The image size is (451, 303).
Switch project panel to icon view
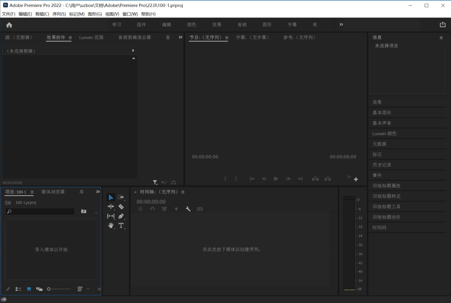(29, 289)
